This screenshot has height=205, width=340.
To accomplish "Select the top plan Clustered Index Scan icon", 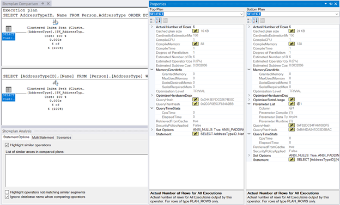I will coord(56,22).
